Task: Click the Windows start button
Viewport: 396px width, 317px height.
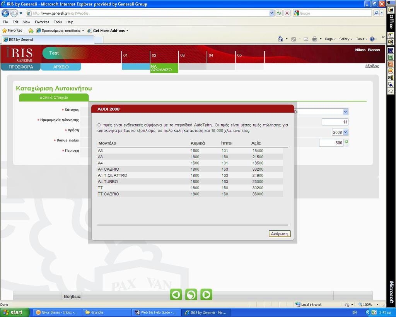Action: coord(15,312)
